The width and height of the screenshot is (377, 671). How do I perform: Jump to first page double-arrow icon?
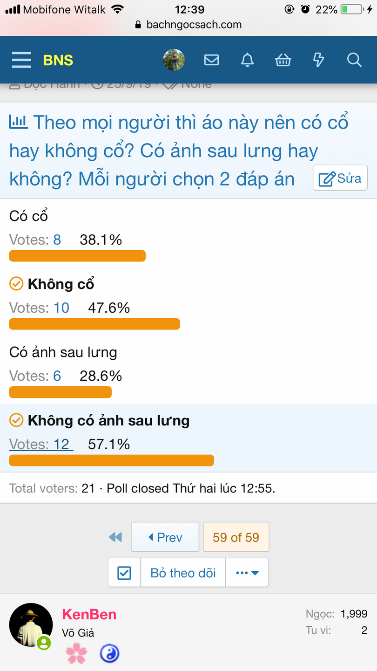(115, 537)
